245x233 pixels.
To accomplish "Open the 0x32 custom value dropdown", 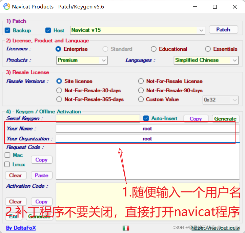I will pos(221,100).
